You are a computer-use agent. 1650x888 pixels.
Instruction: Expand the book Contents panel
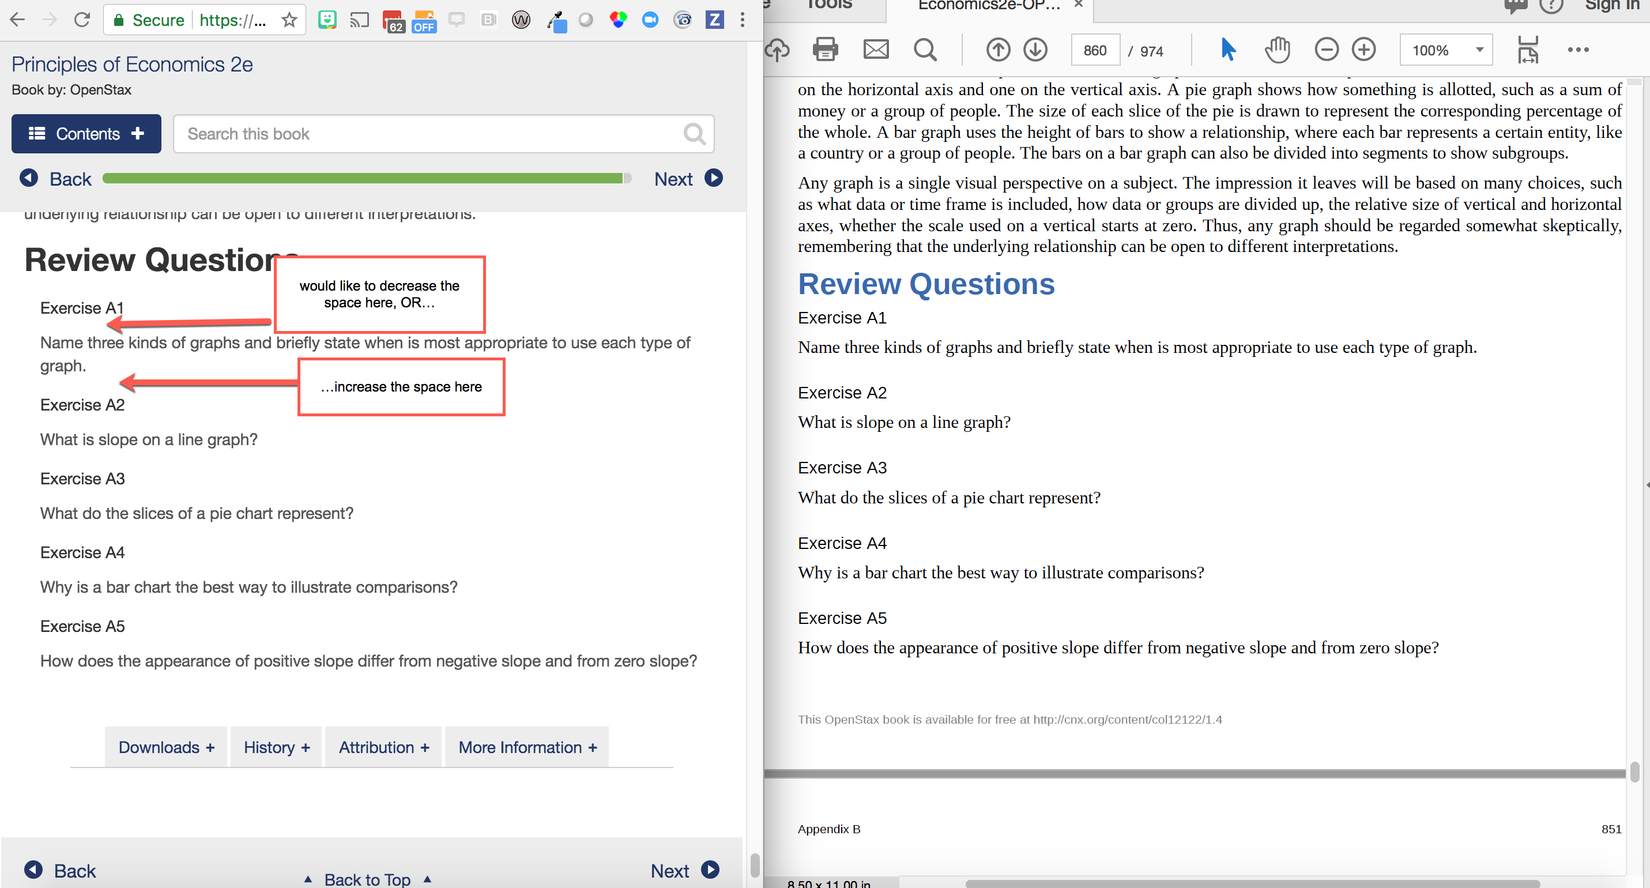(x=86, y=133)
